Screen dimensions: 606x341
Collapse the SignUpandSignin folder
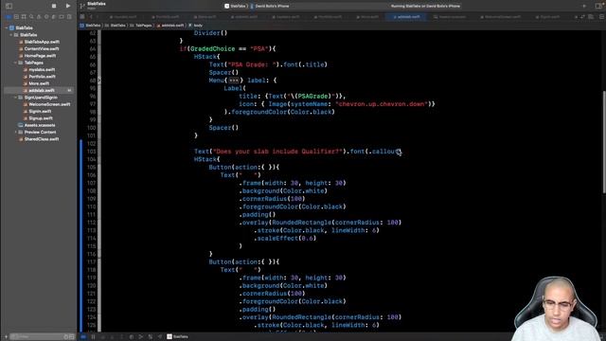[x=15, y=98]
